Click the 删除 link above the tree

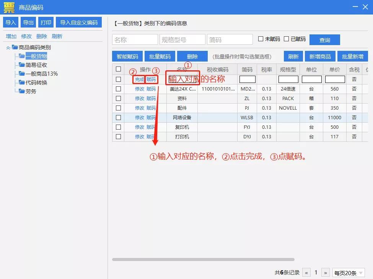coord(42,36)
